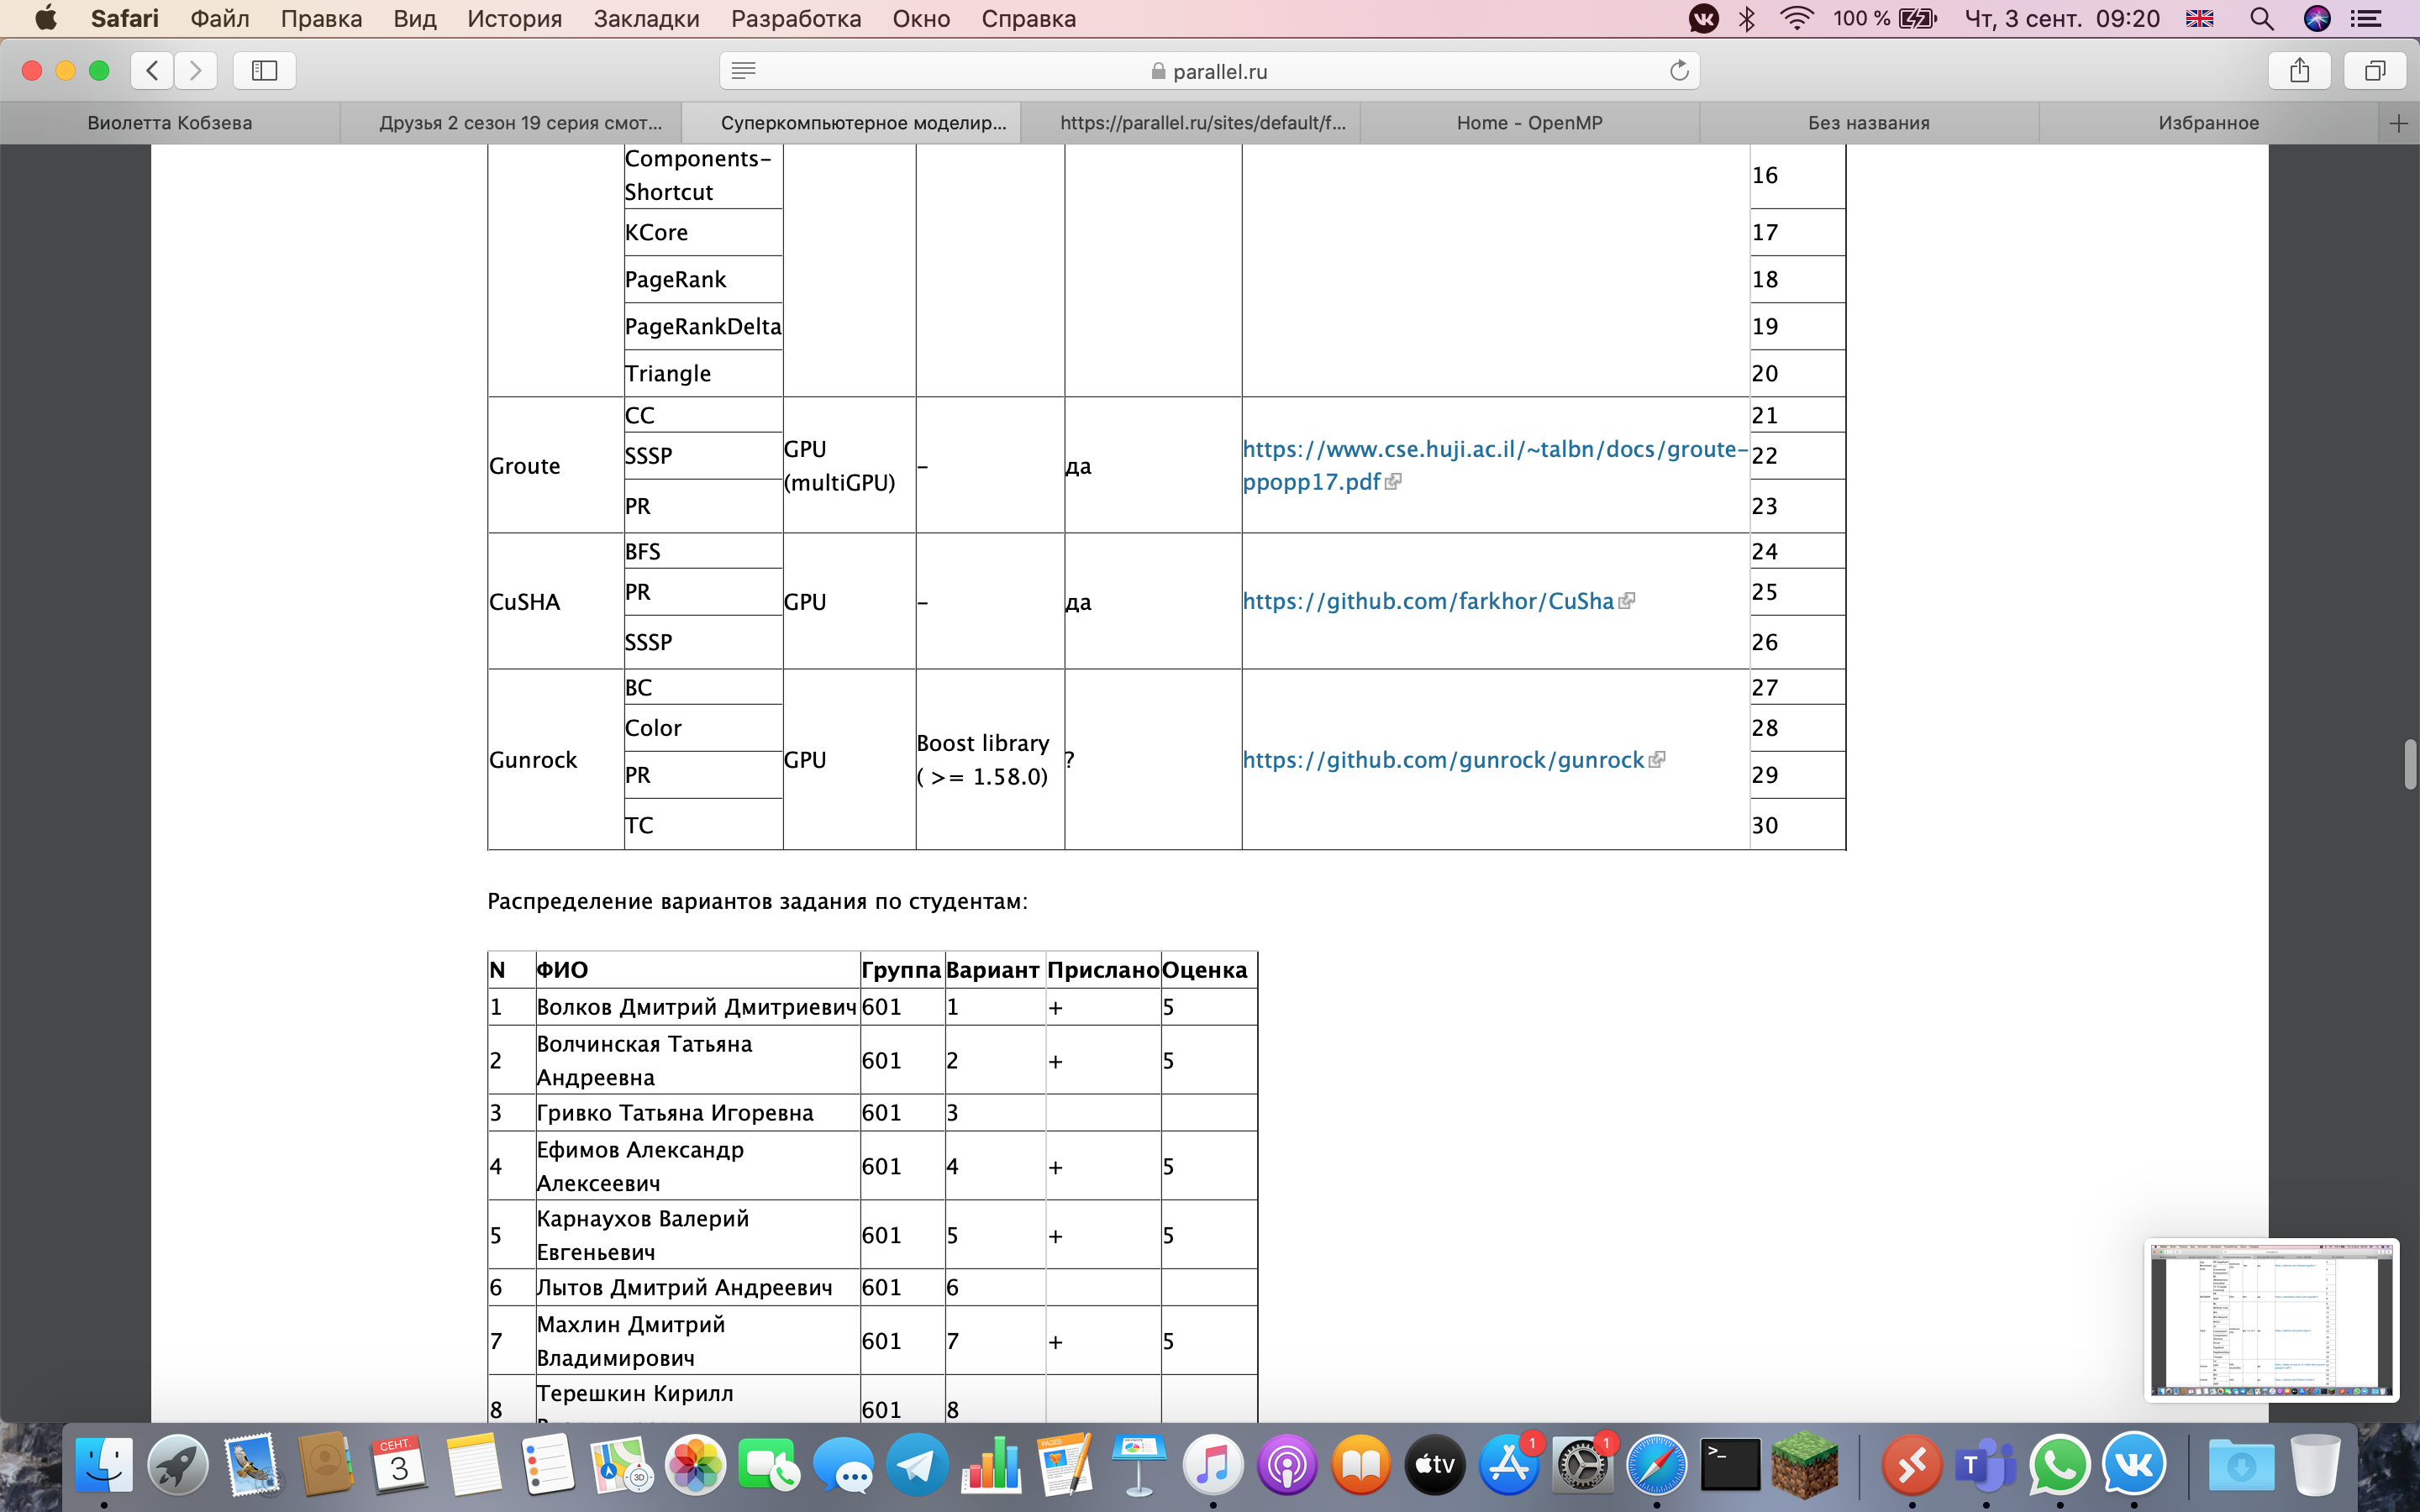The image size is (2420, 1512).
Task: Open the screenshot preview thumbnail
Action: [x=2271, y=1320]
